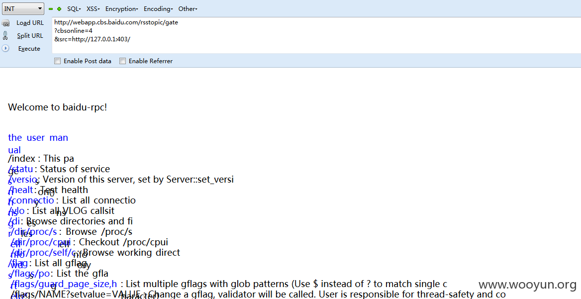Click the Split URL button
Image resolution: width=581 pixels, height=299 pixels.
tap(30, 35)
